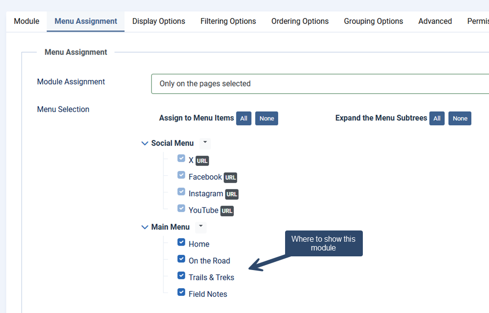Go to the Ordering Options tab
The height and width of the screenshot is (313, 489).
(300, 21)
